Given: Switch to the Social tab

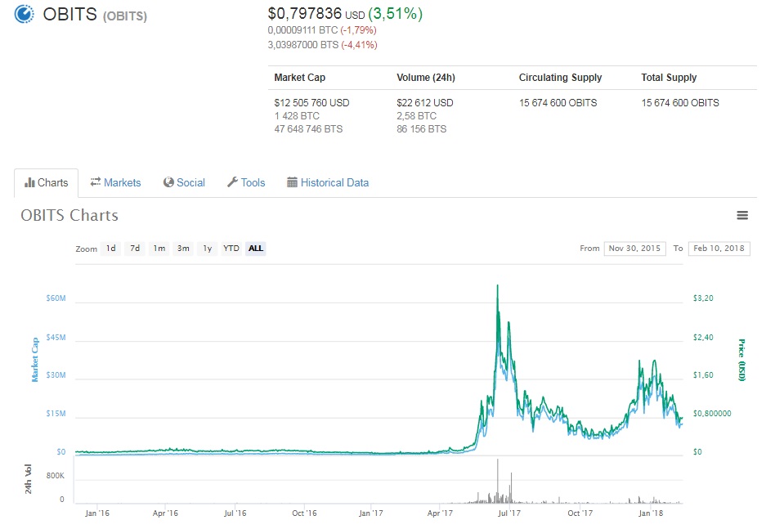Looking at the screenshot, I should [x=184, y=182].
